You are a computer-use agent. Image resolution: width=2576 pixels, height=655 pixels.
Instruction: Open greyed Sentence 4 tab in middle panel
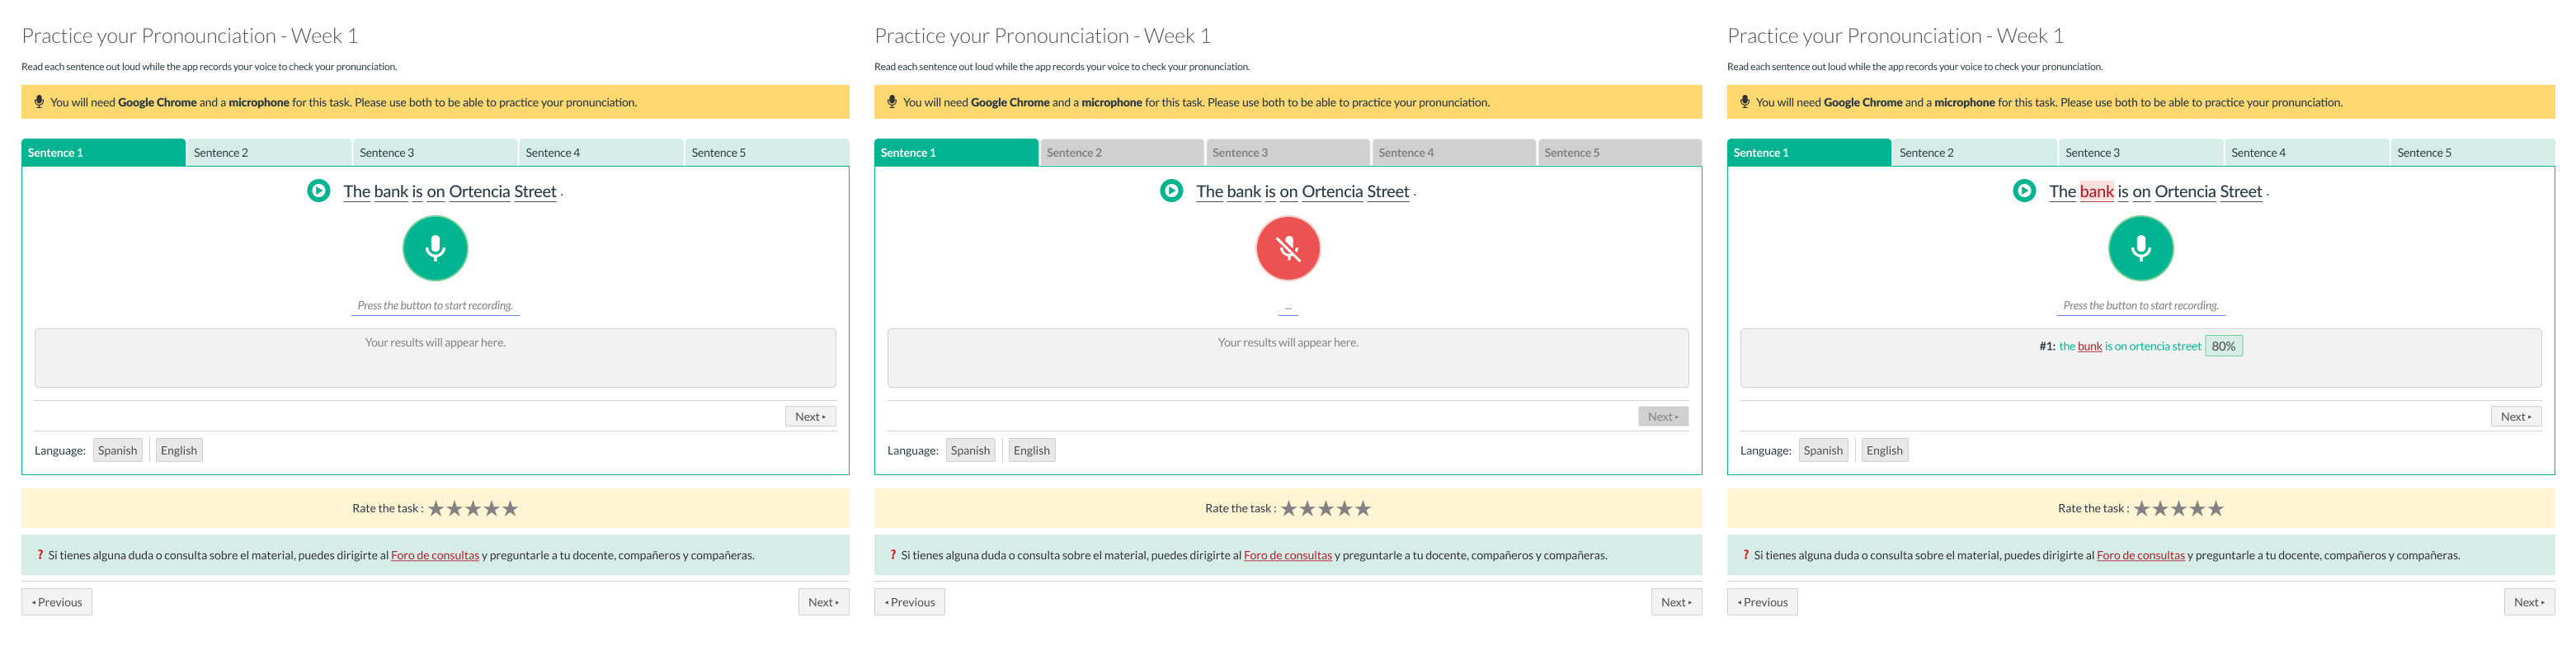coord(1454,152)
